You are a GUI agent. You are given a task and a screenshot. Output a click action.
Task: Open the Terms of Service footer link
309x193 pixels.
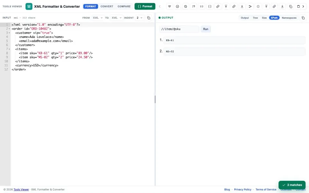pyautogui.click(x=266, y=189)
